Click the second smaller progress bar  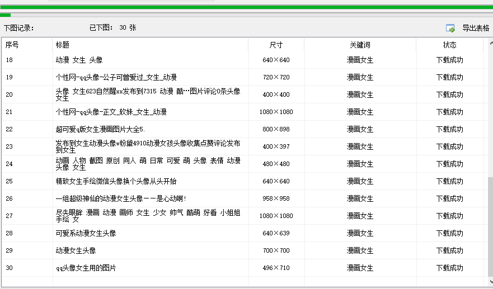coord(246,15)
